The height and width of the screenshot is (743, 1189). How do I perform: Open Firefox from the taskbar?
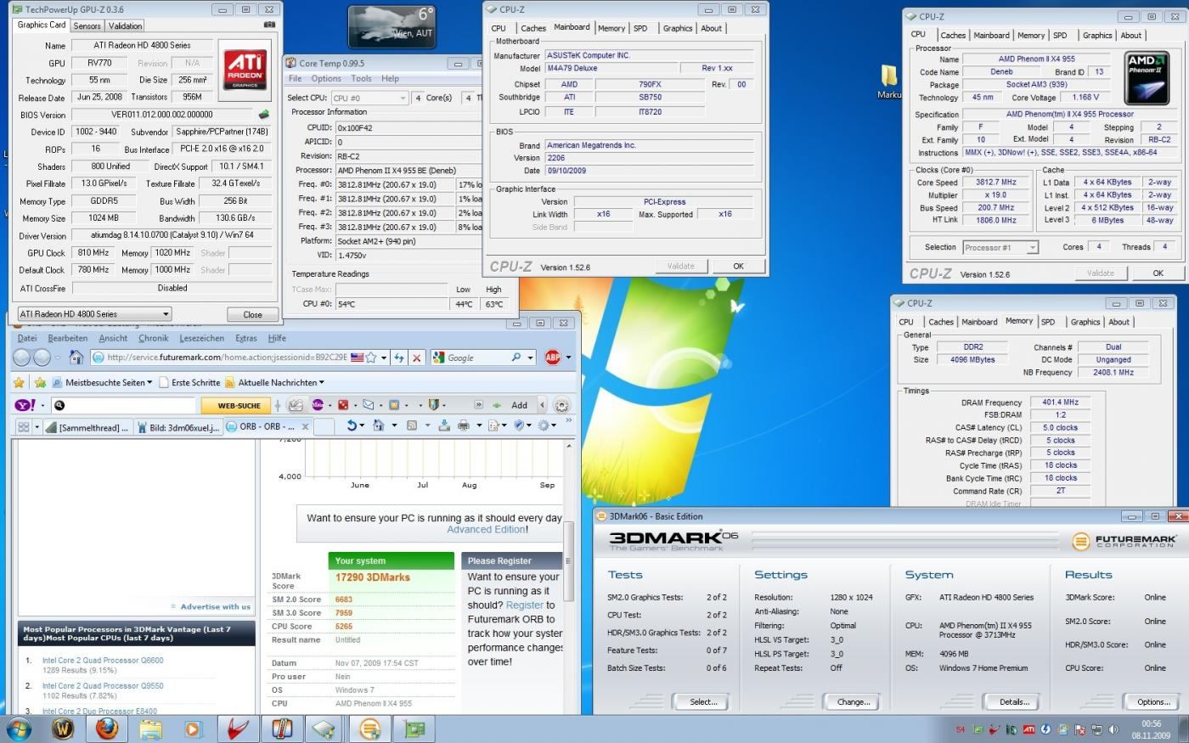[106, 729]
